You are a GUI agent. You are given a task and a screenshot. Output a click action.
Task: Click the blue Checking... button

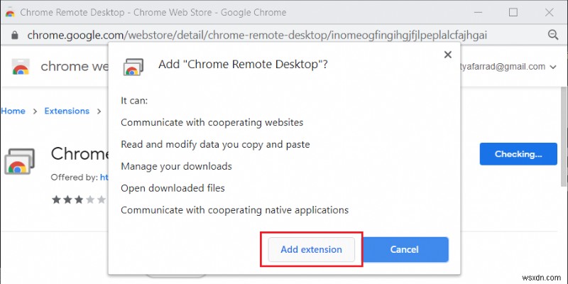(x=518, y=153)
